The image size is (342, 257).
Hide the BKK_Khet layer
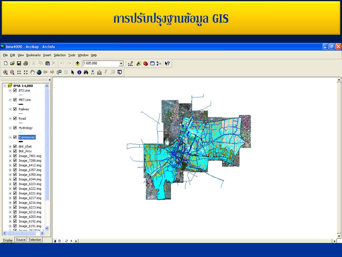(15, 147)
